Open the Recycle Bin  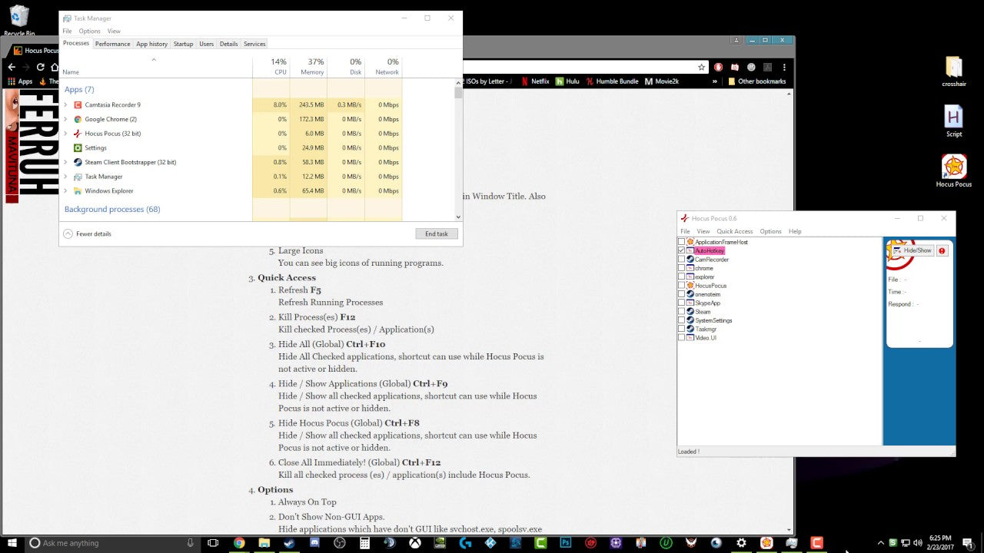click(19, 17)
